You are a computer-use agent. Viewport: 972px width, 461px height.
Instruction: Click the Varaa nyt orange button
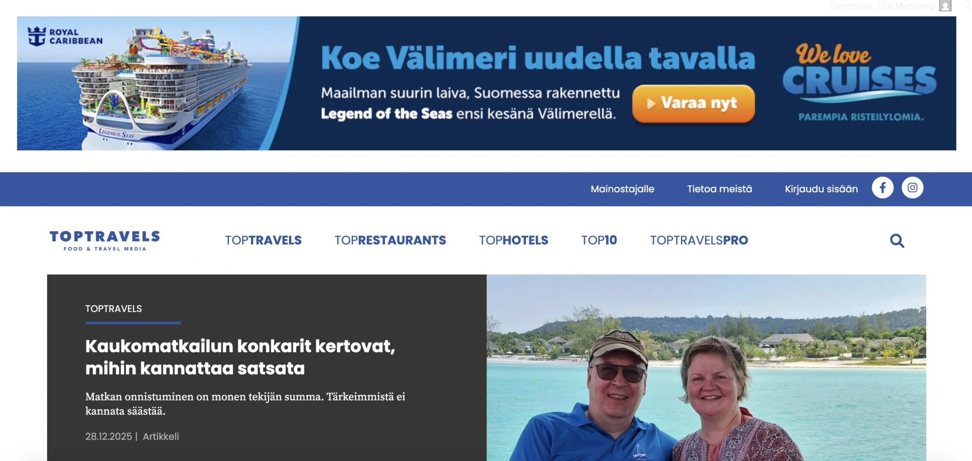coord(694,103)
